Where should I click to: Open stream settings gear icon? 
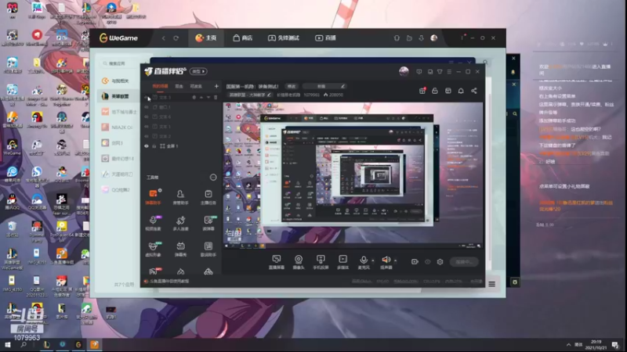[x=440, y=262]
